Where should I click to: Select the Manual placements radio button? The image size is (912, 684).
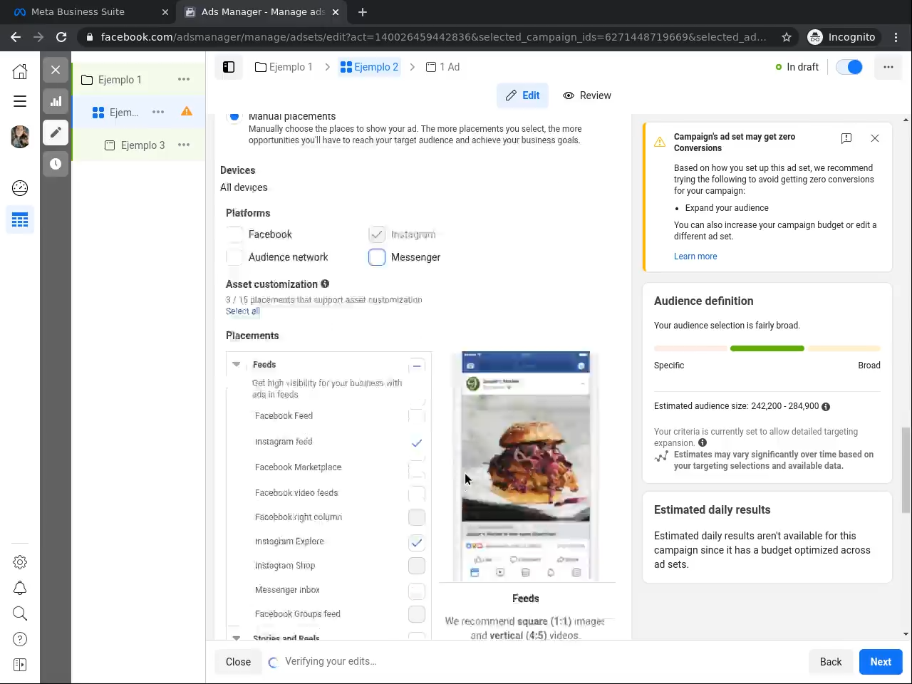234,116
